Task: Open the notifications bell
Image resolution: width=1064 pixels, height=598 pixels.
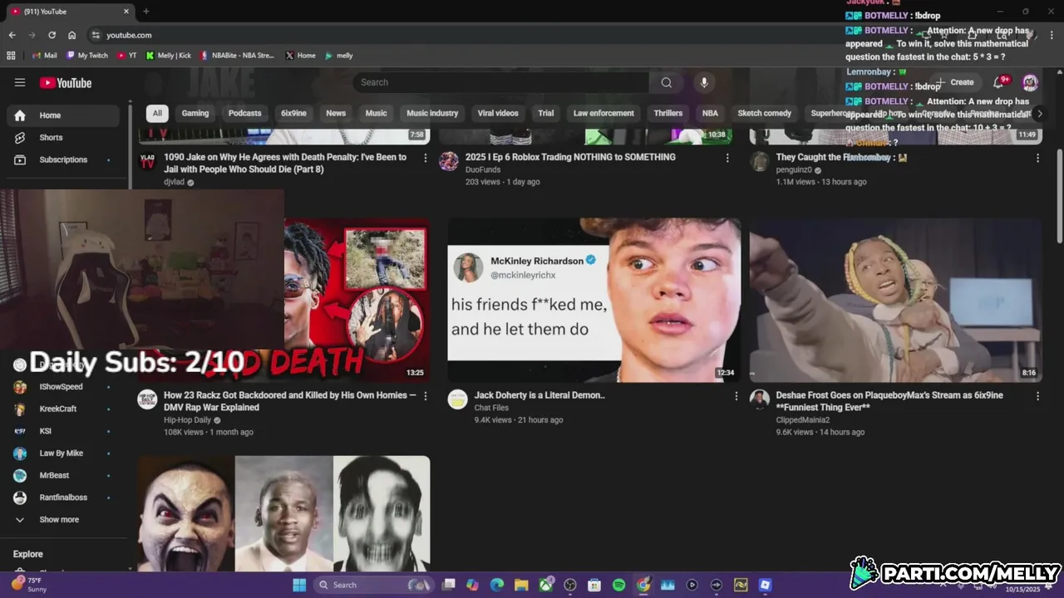Action: 1000,82
